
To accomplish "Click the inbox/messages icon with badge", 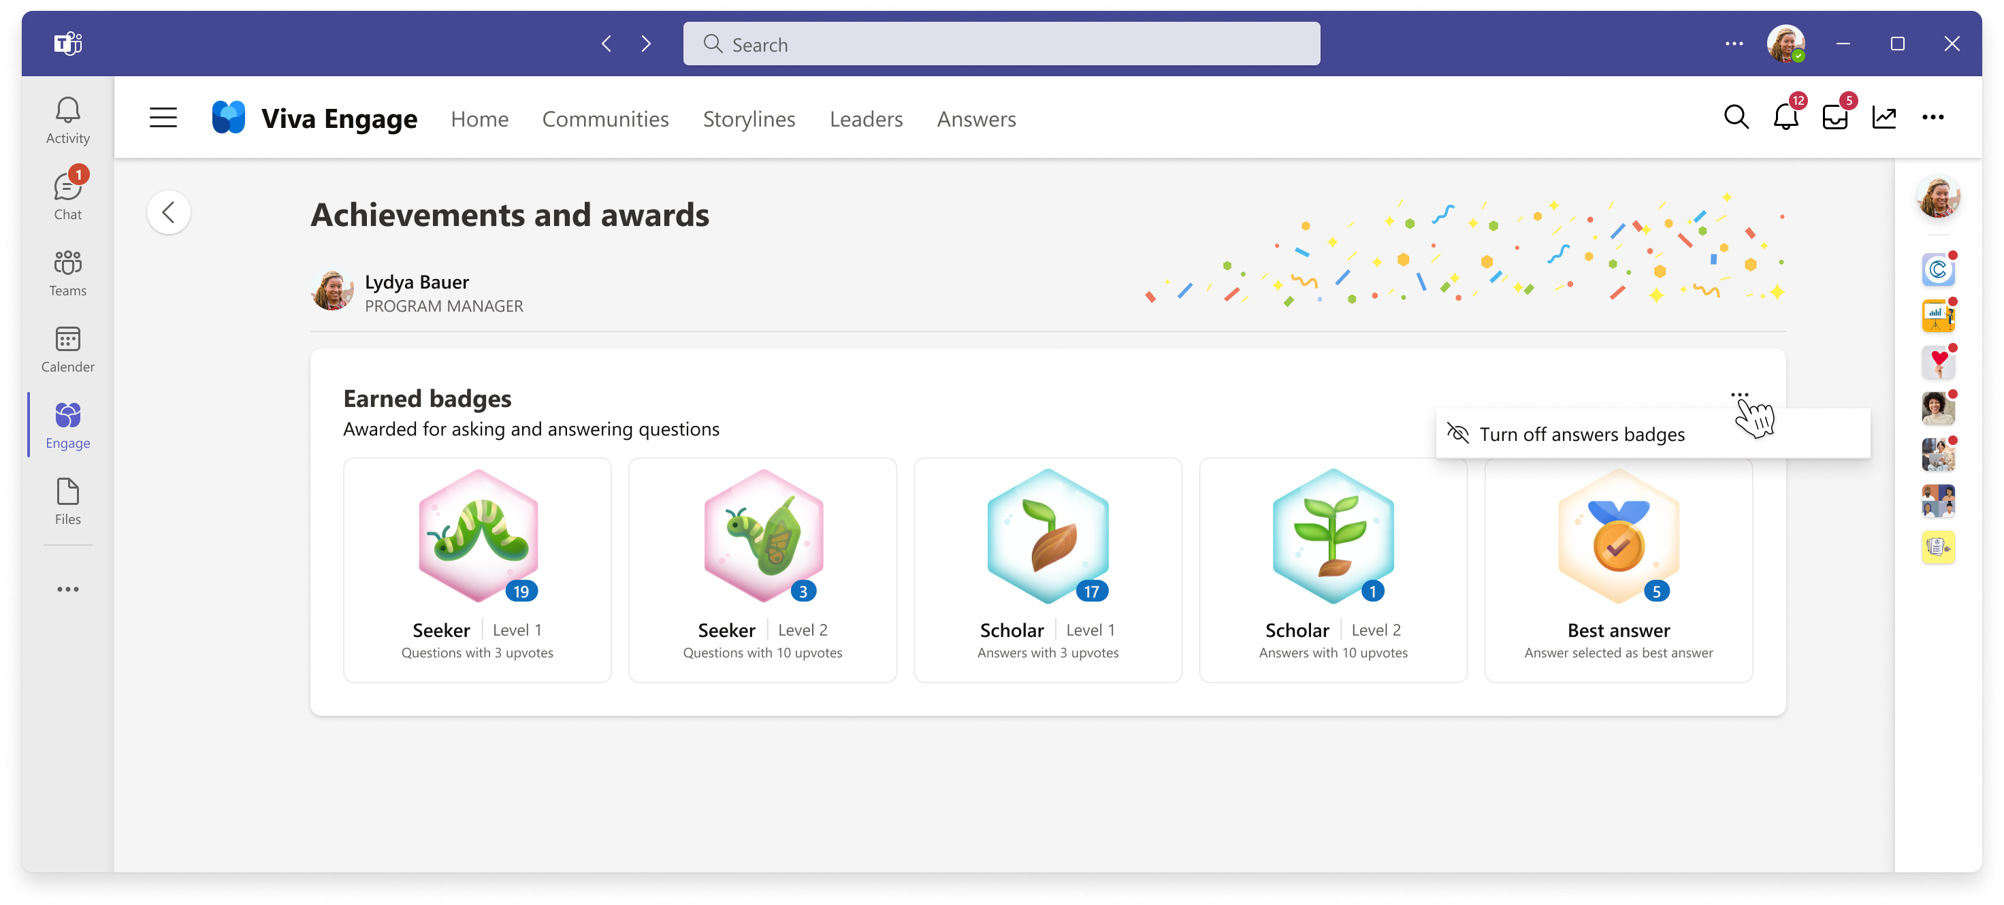I will (1834, 118).
